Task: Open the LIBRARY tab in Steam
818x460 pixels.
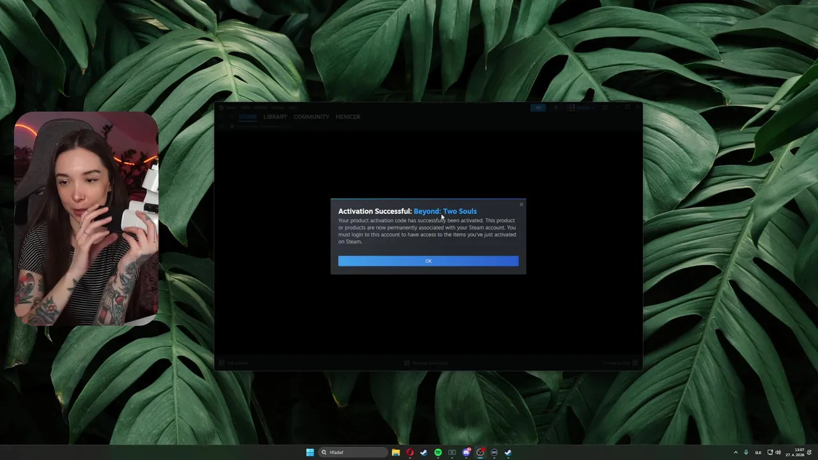Action: click(x=275, y=117)
